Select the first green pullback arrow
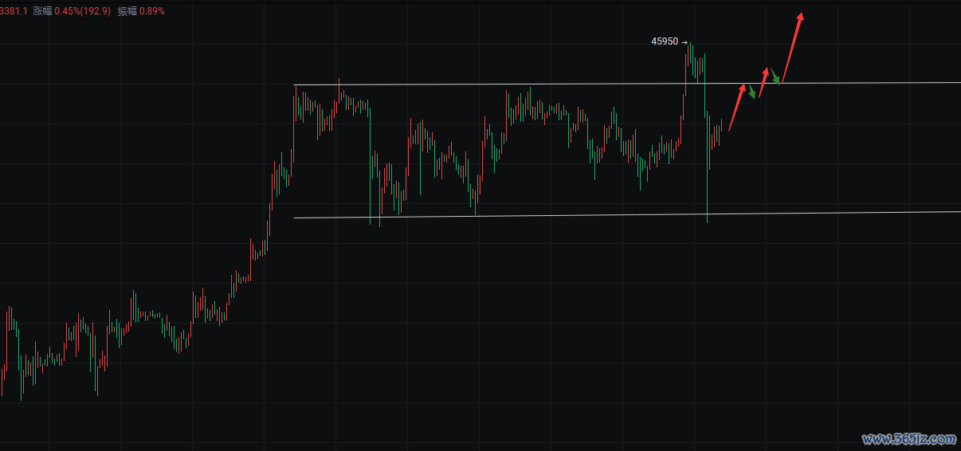Viewport: 961px width, 451px height. tap(751, 92)
